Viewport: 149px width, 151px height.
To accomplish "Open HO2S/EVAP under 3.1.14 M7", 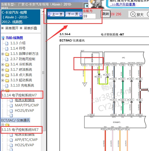I will (24, 110).
